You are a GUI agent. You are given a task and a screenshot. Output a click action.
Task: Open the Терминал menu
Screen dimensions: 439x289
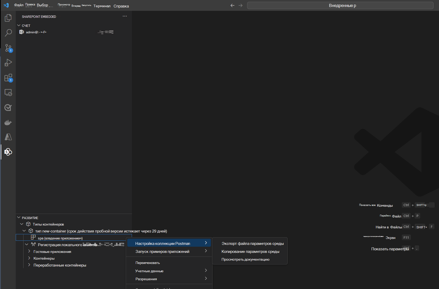(102, 6)
